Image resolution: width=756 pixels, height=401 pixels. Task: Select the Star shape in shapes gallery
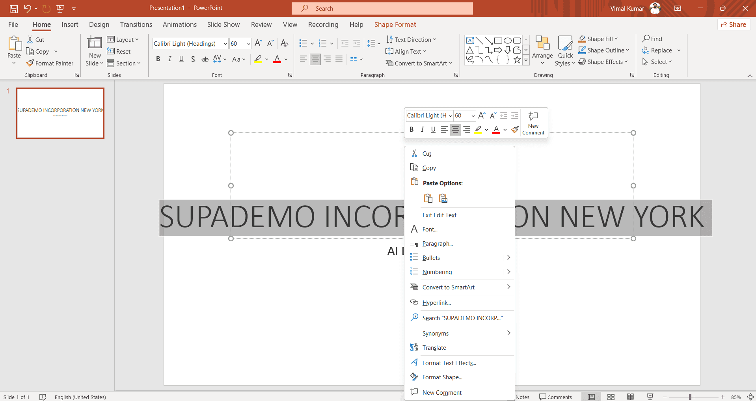518,60
